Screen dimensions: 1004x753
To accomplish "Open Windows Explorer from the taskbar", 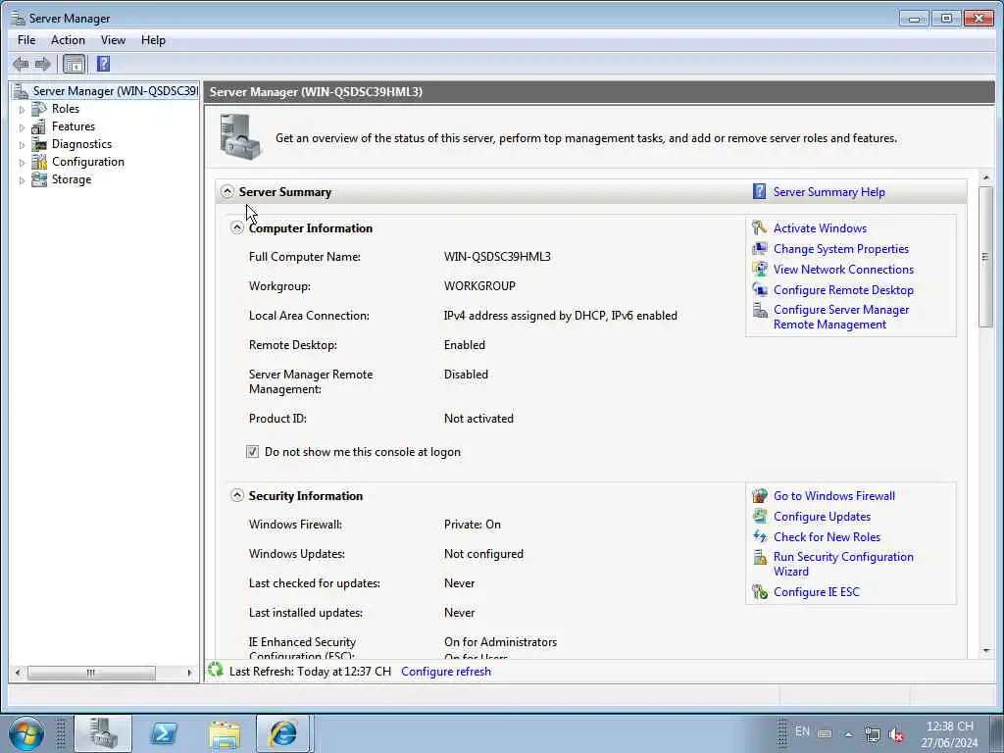I will (x=225, y=733).
